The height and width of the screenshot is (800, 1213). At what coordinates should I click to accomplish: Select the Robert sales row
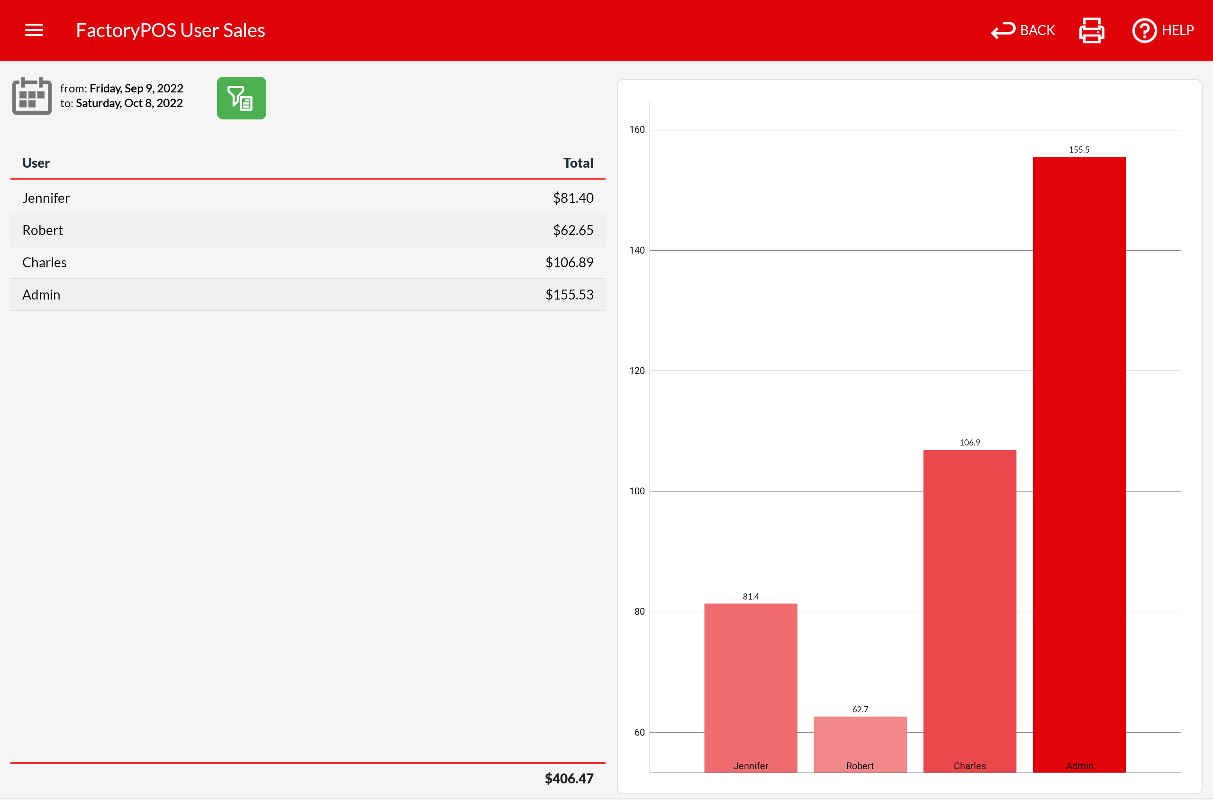(x=307, y=230)
